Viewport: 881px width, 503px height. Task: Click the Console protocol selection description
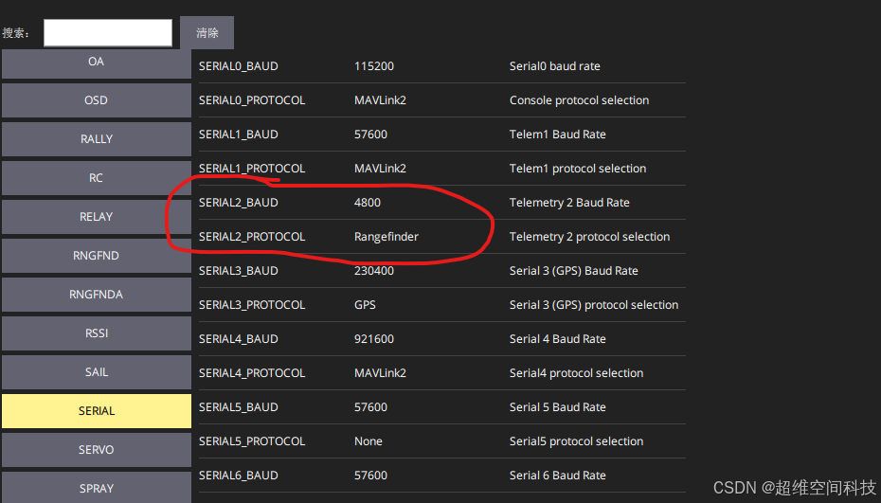(579, 100)
